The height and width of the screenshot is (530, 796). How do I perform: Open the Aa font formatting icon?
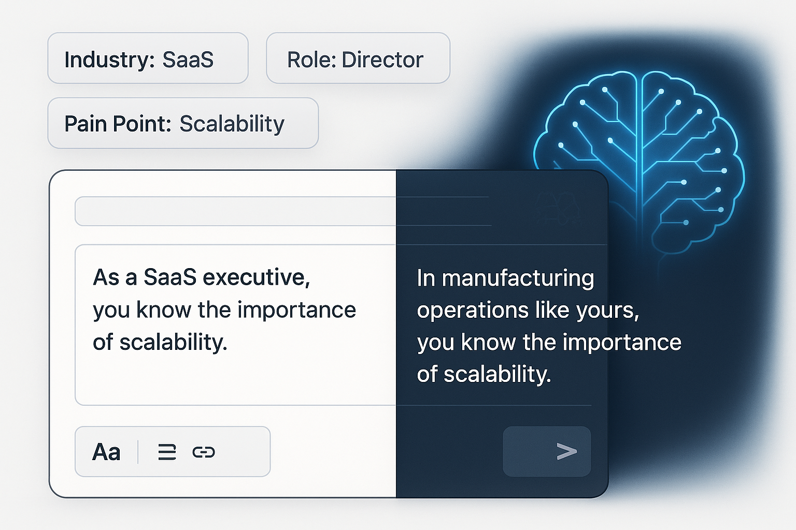(x=106, y=452)
